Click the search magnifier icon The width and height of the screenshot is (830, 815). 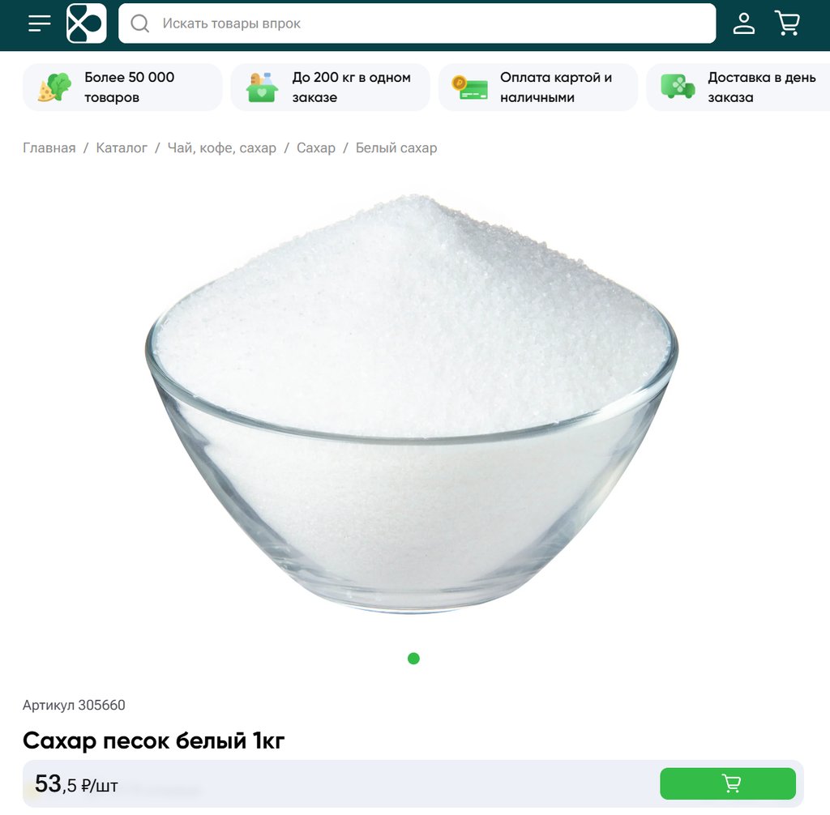coord(139,23)
